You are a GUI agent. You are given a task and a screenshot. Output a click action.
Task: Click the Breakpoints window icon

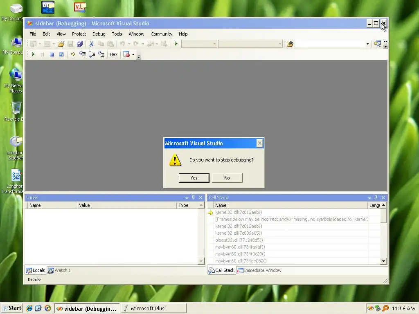tap(126, 54)
